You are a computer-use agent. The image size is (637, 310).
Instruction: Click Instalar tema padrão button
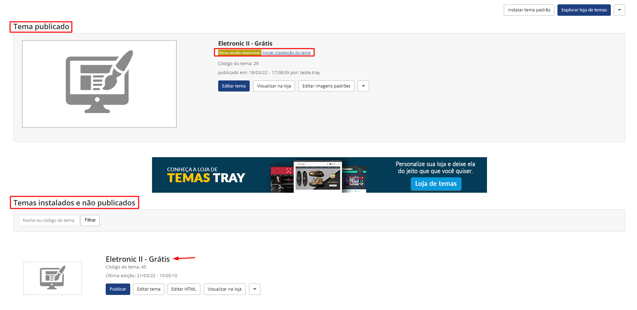click(529, 10)
